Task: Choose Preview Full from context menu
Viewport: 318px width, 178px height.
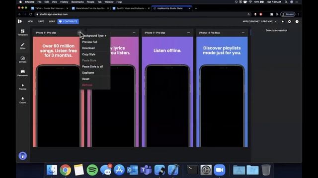Action: click(95, 42)
